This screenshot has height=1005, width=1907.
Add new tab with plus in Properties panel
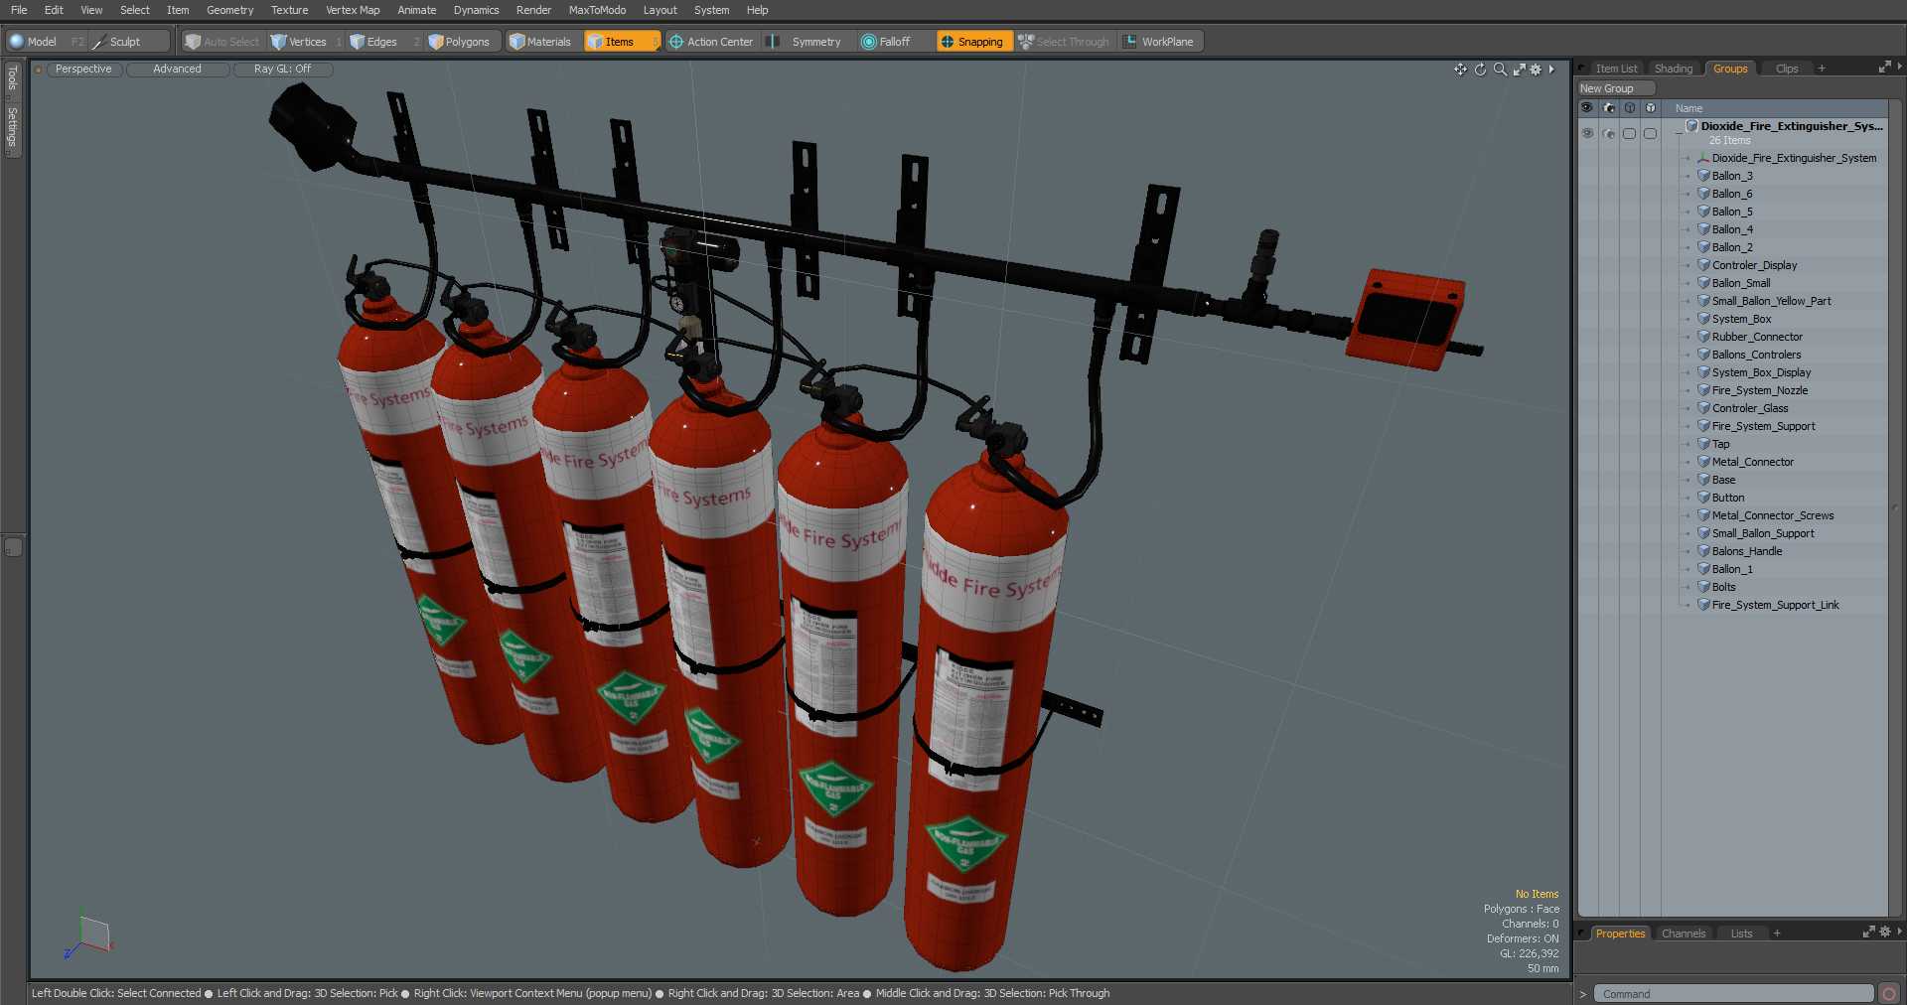pyautogui.click(x=1777, y=933)
